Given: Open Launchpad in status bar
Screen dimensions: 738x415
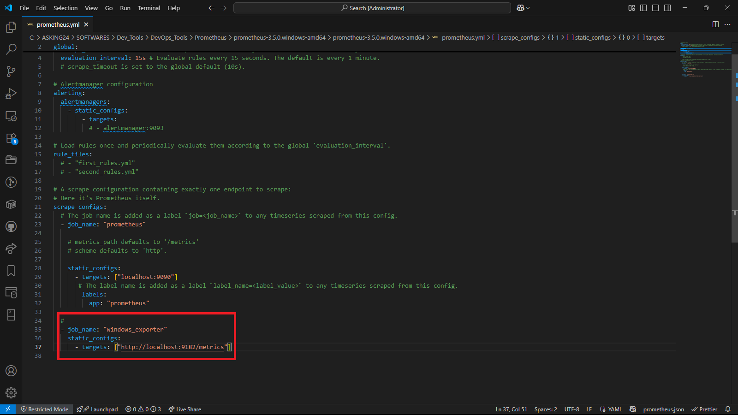Looking at the screenshot, I should click(x=97, y=409).
